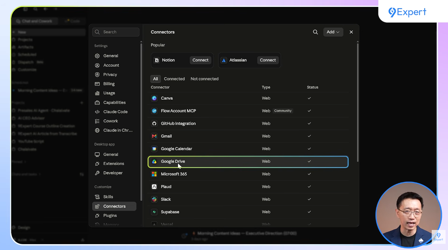Click the Microsoft 365 icon
Image resolution: width=448 pixels, height=250 pixels.
[154, 174]
